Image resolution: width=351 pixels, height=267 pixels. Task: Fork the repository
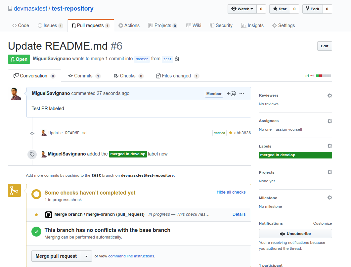[313, 9]
